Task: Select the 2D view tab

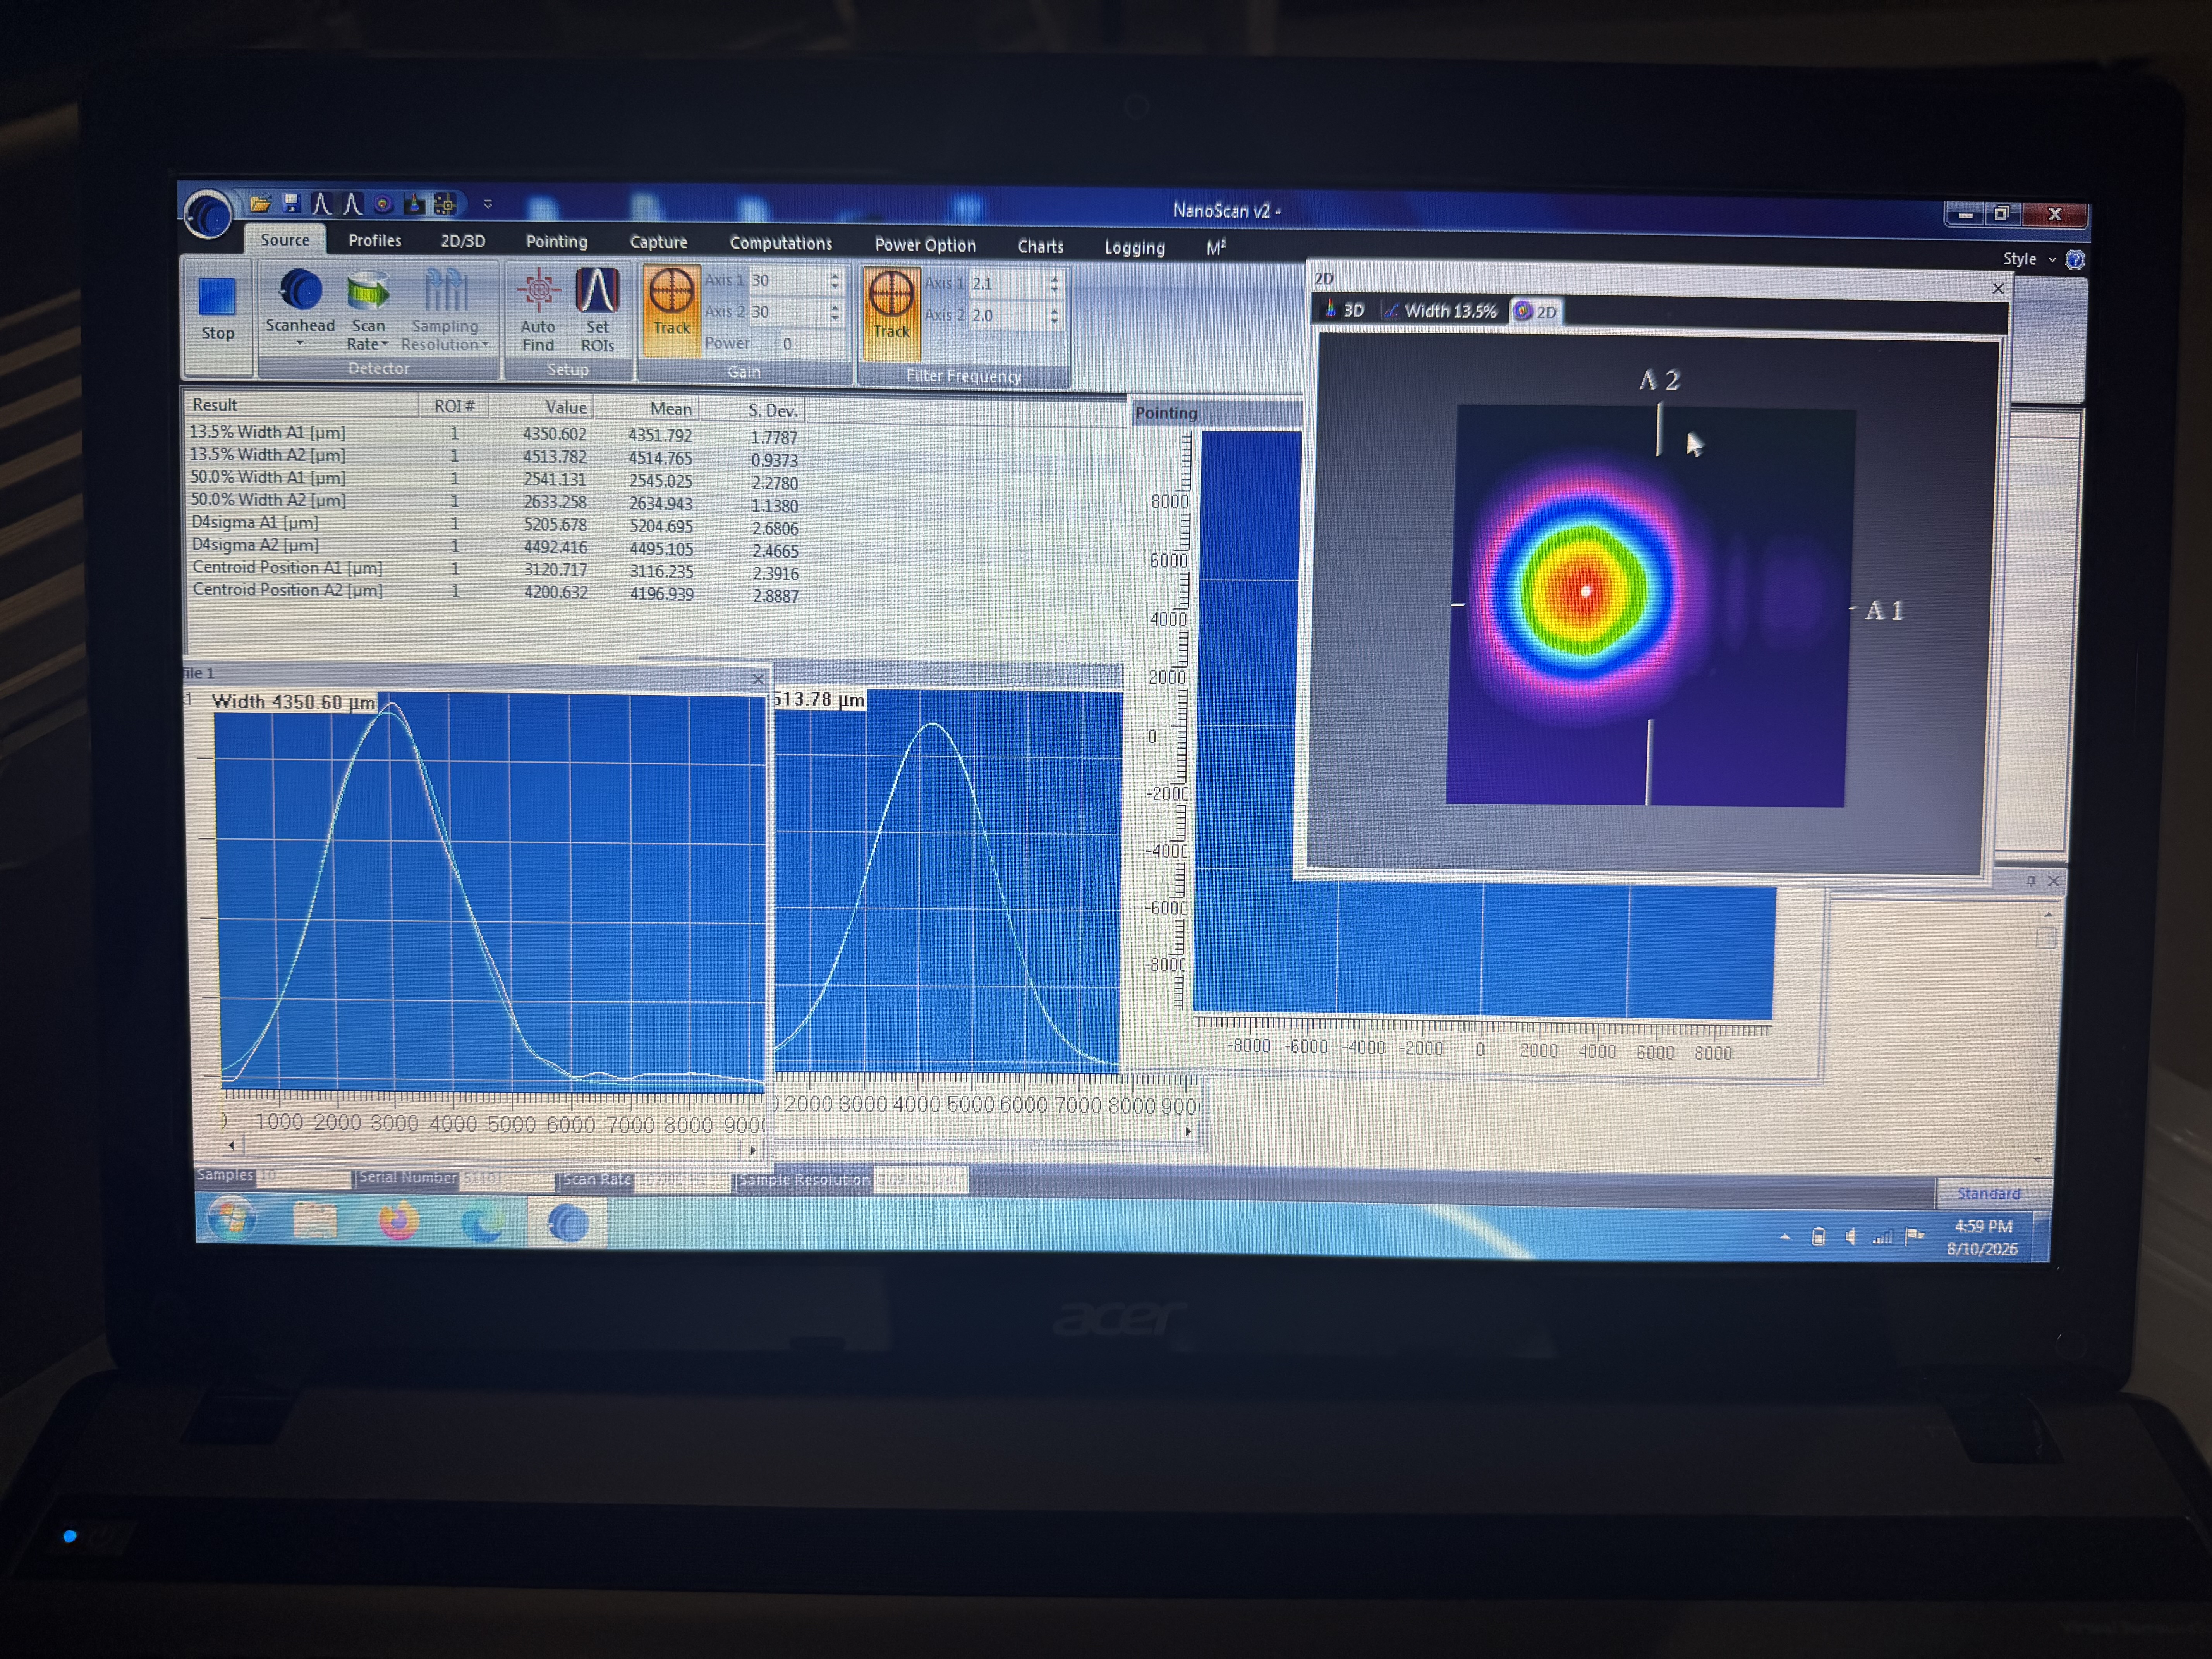Action: pos(1535,312)
